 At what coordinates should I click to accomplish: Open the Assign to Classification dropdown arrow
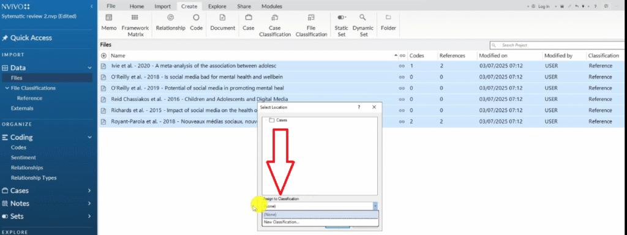(x=375, y=206)
